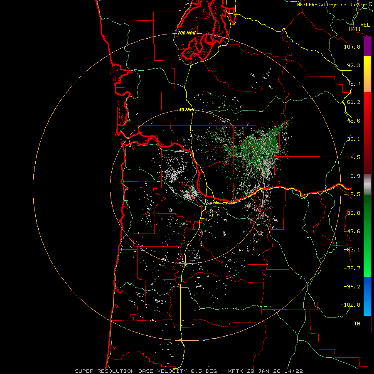Click the 50 NMI range ring label

tap(187, 110)
